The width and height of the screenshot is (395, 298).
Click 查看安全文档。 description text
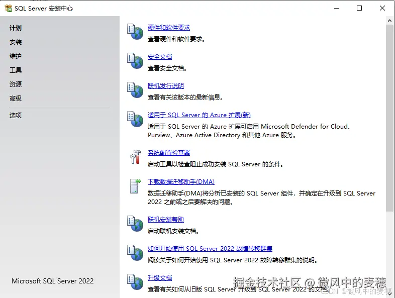[167, 68]
